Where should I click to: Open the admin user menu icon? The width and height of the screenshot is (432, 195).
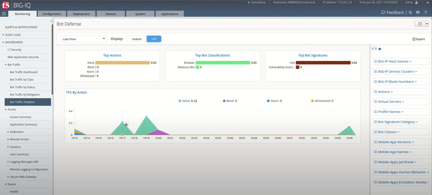pos(417,3)
